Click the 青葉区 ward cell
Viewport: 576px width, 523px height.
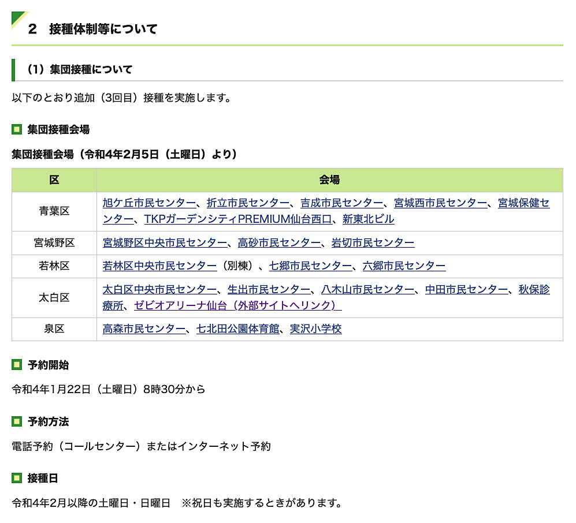54,211
